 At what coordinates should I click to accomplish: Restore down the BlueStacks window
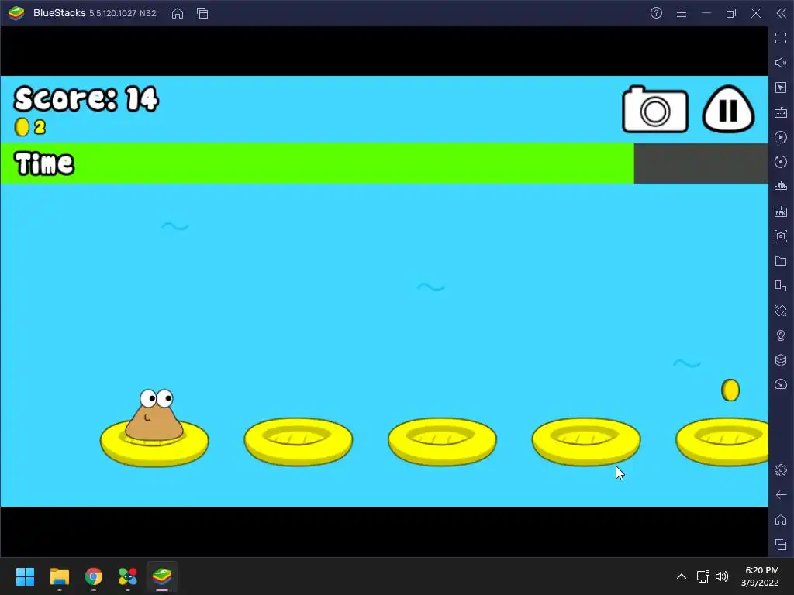731,13
